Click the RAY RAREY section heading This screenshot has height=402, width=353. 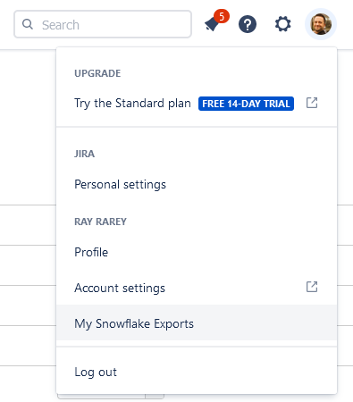[x=100, y=222]
